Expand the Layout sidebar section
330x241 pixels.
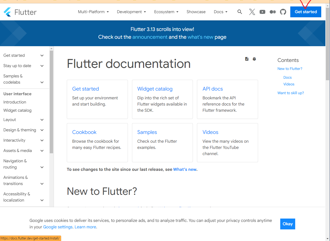[x=23, y=120]
